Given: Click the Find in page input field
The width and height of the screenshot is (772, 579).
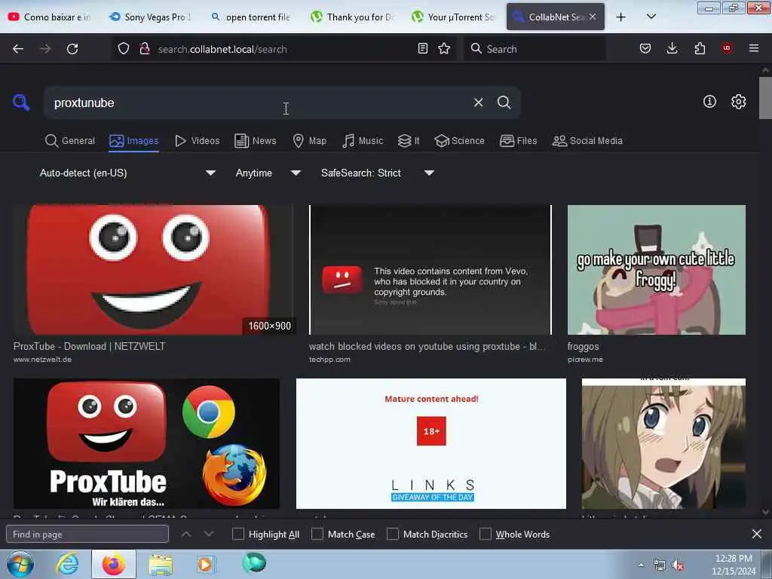Looking at the screenshot, I should (87, 534).
